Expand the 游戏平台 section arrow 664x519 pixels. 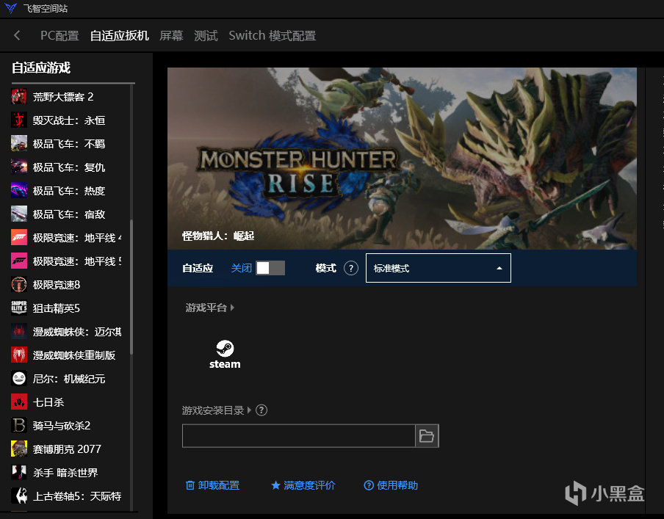233,308
